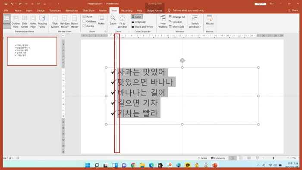Open Slide Master view
302x170 pixels.
coord(55,22)
